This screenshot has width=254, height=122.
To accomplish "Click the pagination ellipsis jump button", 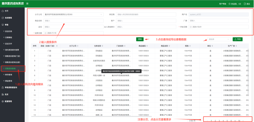I will click(235, 121).
